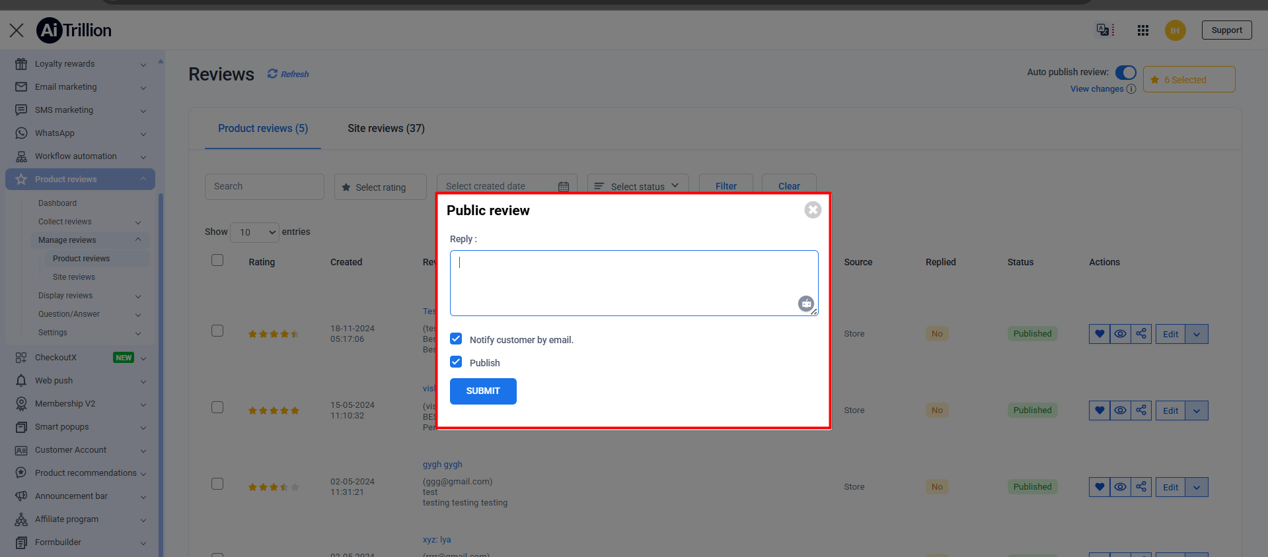Open Edit dropdown arrow for 15-05-2024 review

tap(1197, 410)
